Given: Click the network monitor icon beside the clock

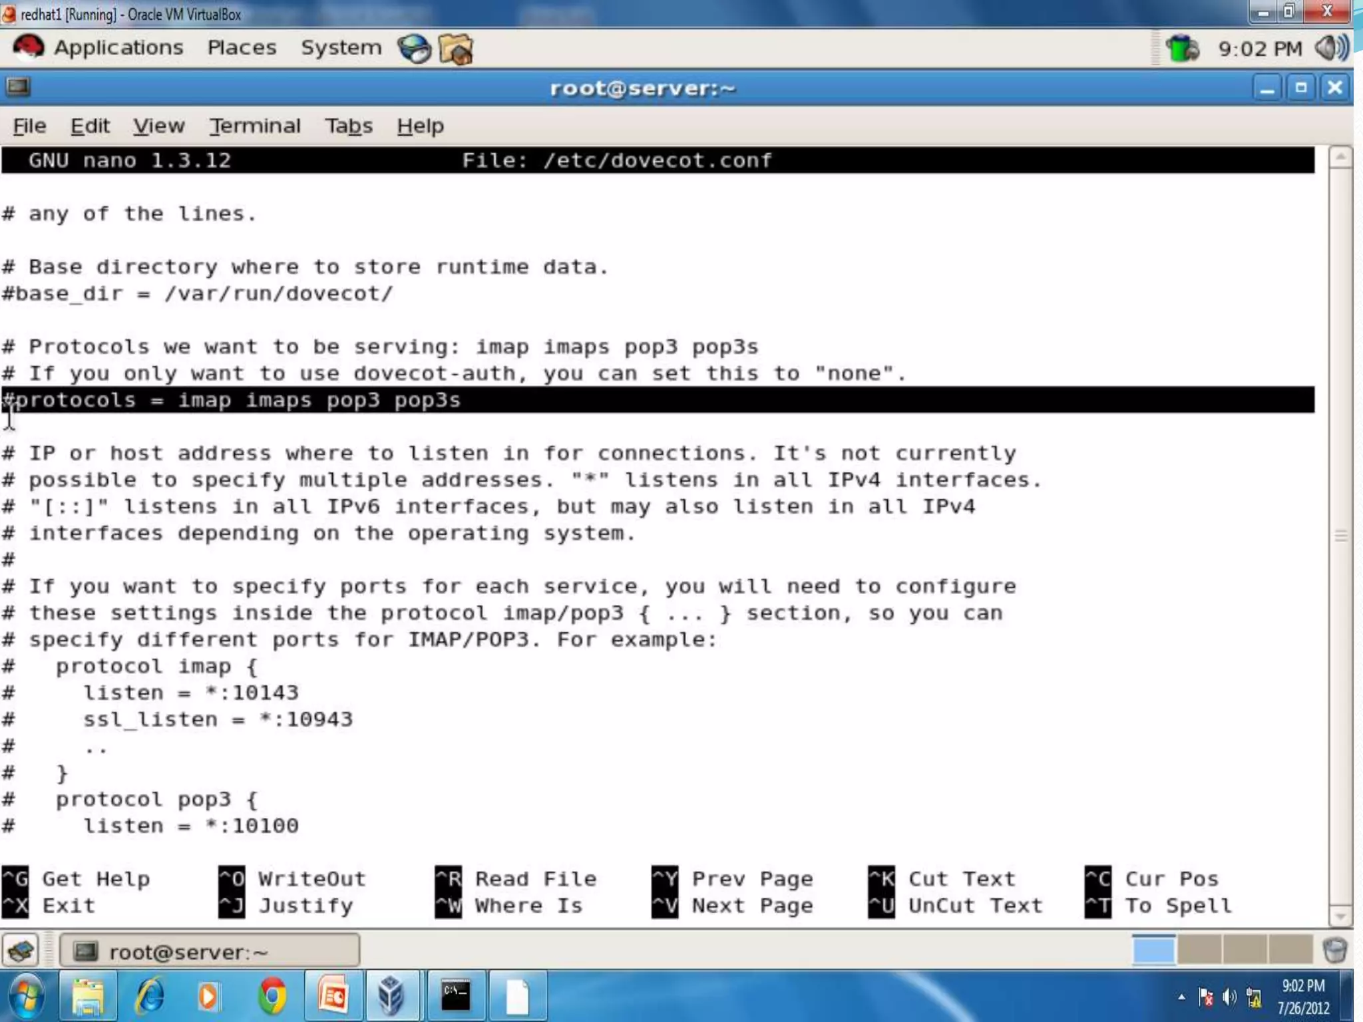Looking at the screenshot, I should click(1182, 49).
